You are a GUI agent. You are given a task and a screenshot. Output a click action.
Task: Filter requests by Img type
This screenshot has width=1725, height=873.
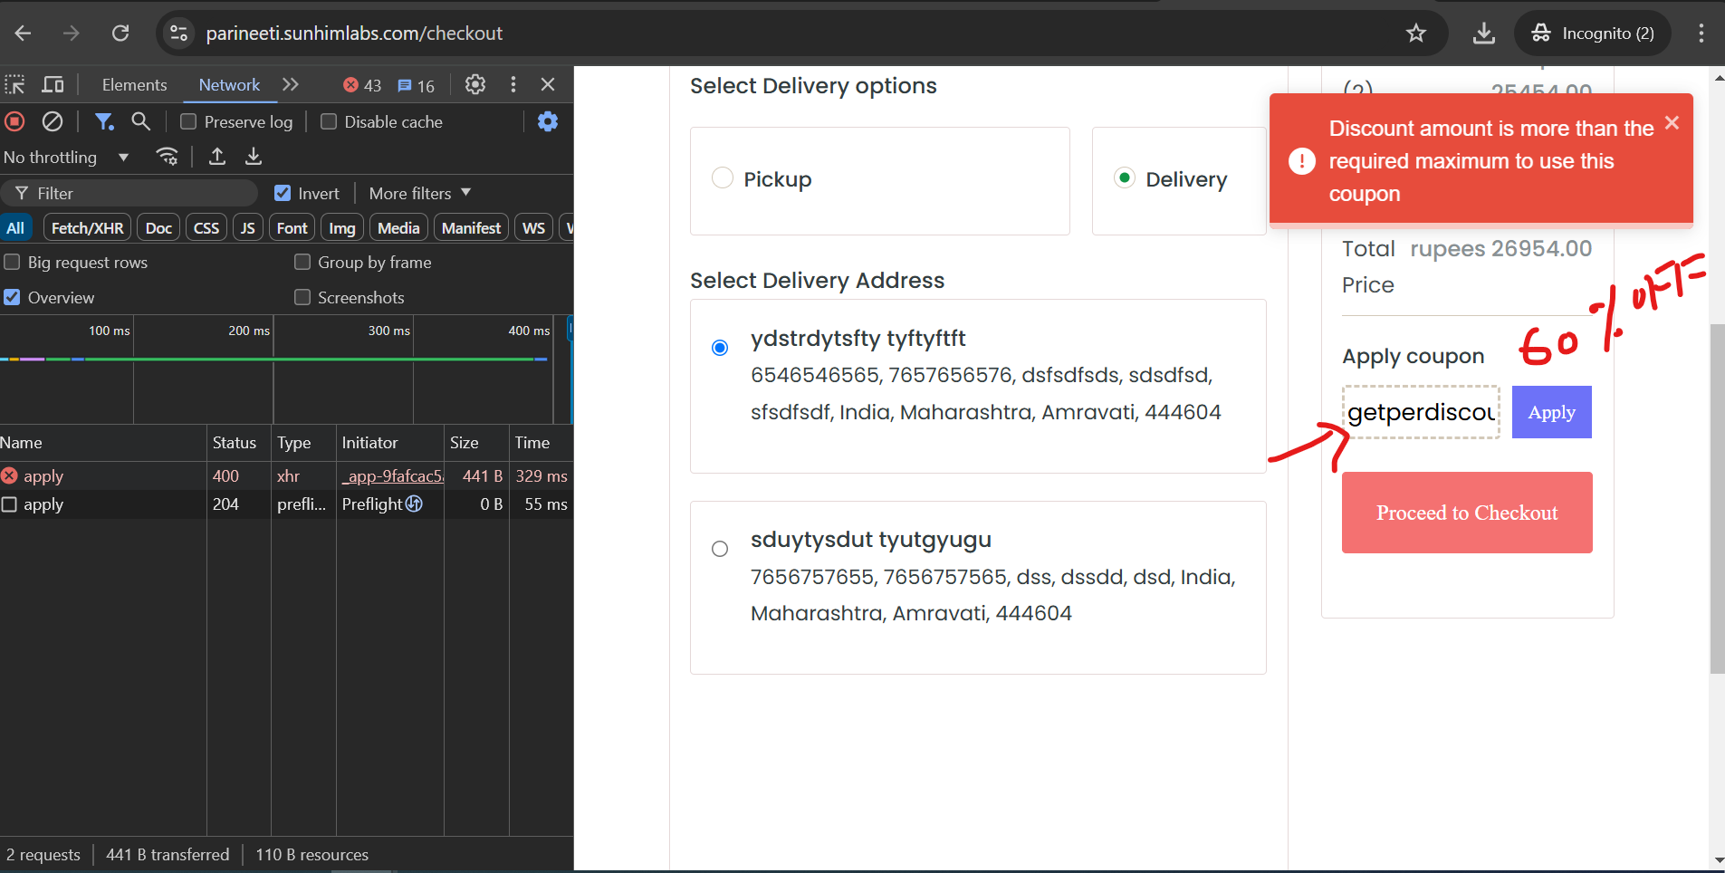(x=342, y=228)
